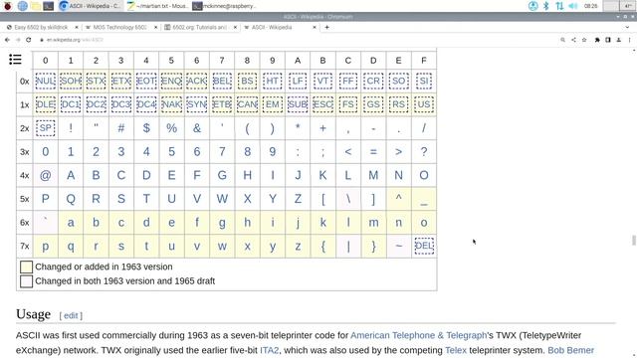Switch to the Easy 6502 by skilldrick tab
The image size is (637, 358).
pos(41,27)
